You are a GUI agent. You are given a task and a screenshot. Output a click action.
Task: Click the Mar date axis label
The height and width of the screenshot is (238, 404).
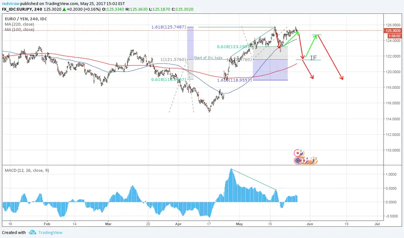coord(108,224)
